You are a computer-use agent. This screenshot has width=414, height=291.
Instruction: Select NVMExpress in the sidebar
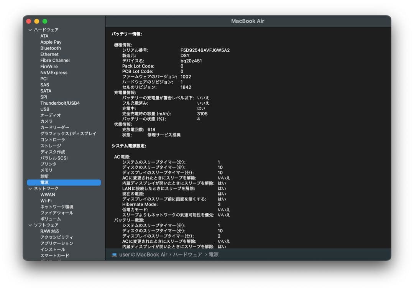[x=54, y=72]
